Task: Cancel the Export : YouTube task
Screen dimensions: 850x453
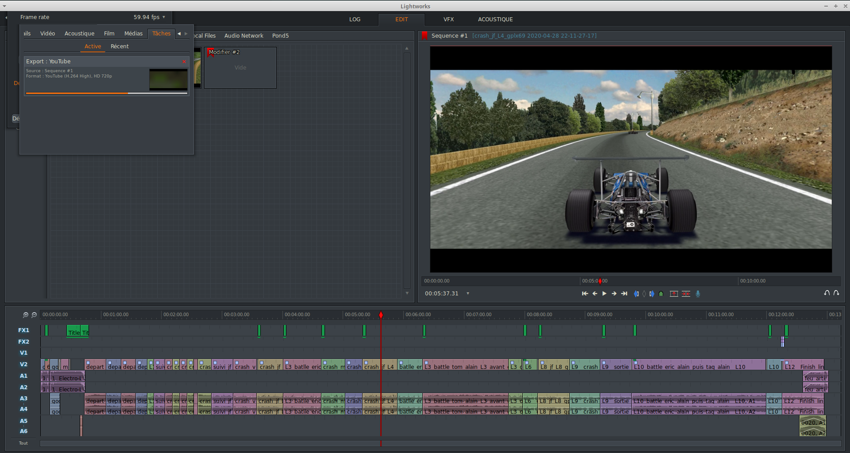Action: [x=184, y=62]
